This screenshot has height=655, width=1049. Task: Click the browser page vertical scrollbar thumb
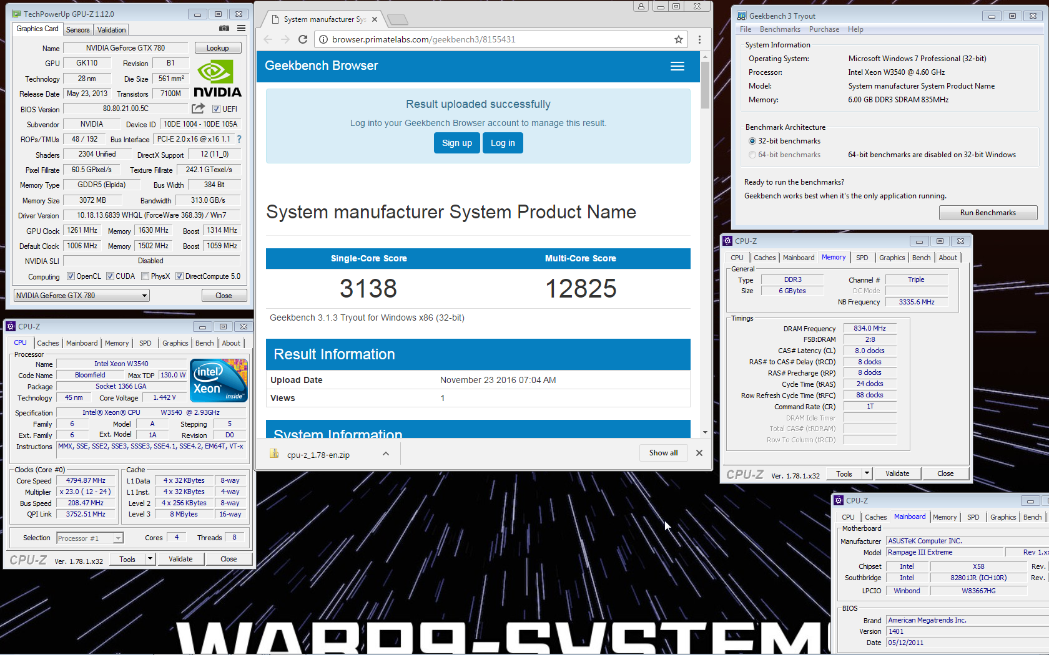(x=705, y=85)
